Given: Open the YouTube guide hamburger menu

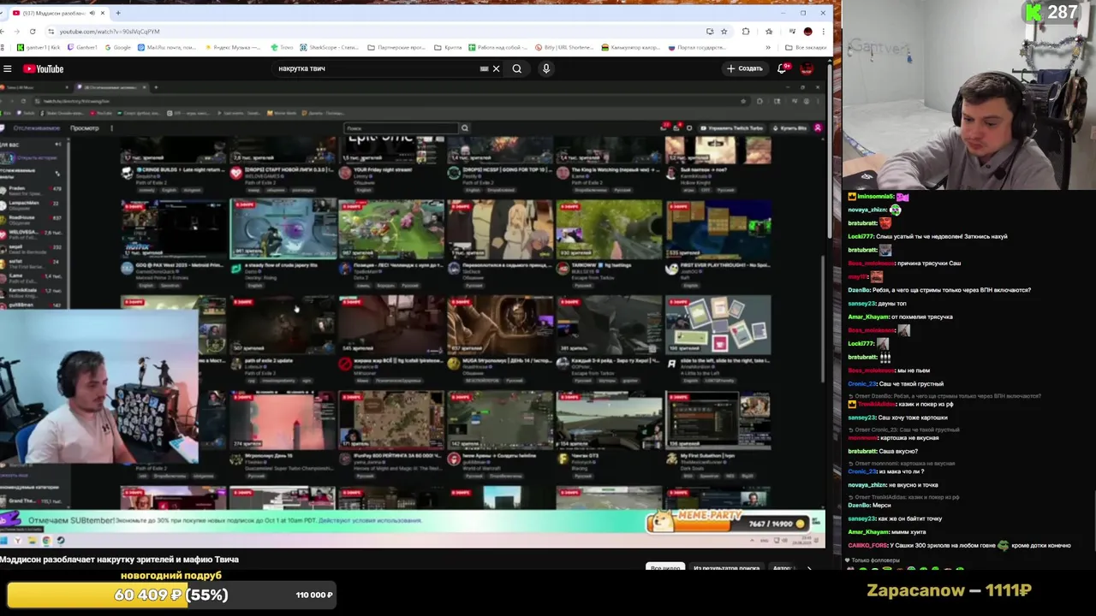Looking at the screenshot, I should pos(8,68).
